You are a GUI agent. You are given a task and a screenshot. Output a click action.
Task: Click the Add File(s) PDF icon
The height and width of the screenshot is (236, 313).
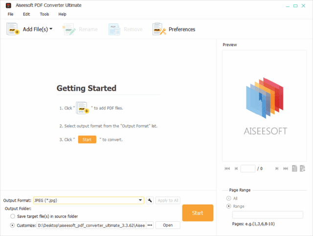13,29
